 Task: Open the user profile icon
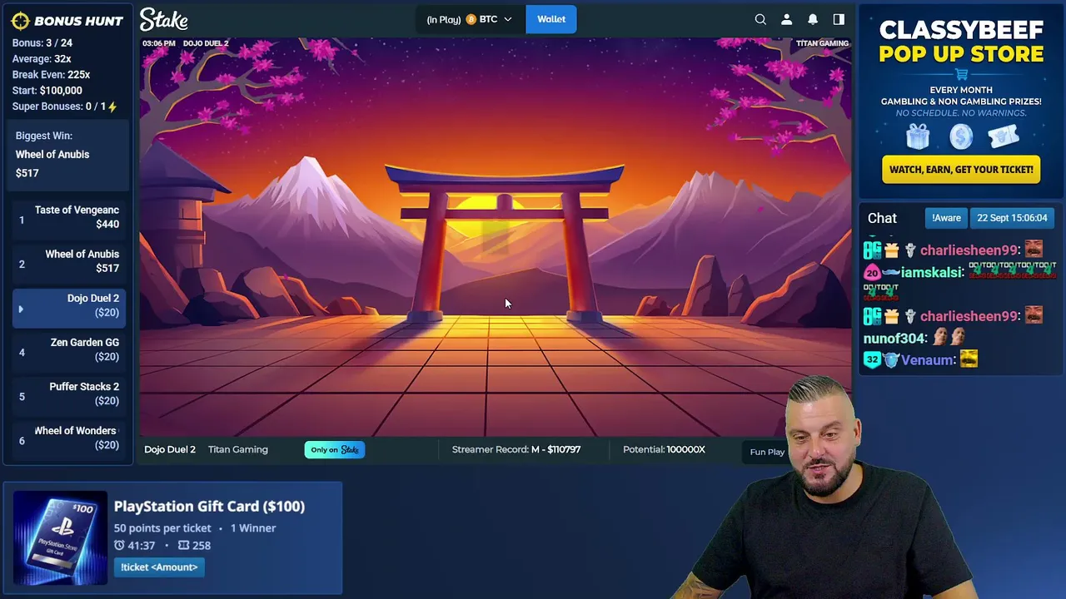786,19
